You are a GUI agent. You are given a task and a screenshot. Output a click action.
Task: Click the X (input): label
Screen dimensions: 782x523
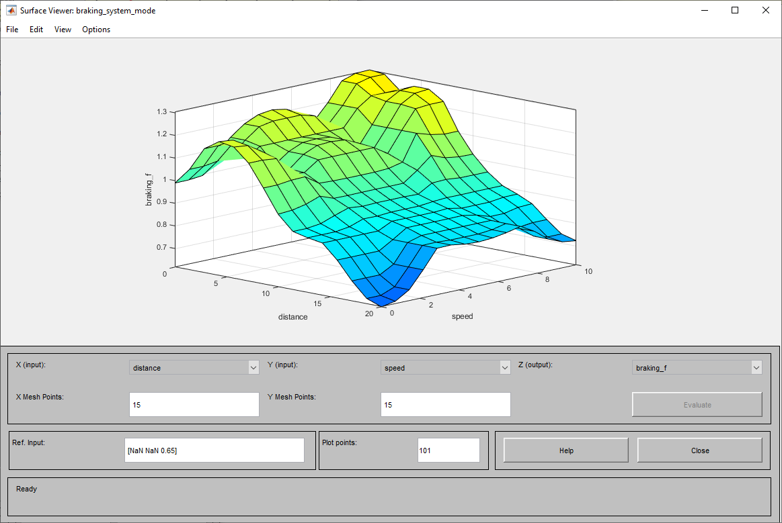30,365
